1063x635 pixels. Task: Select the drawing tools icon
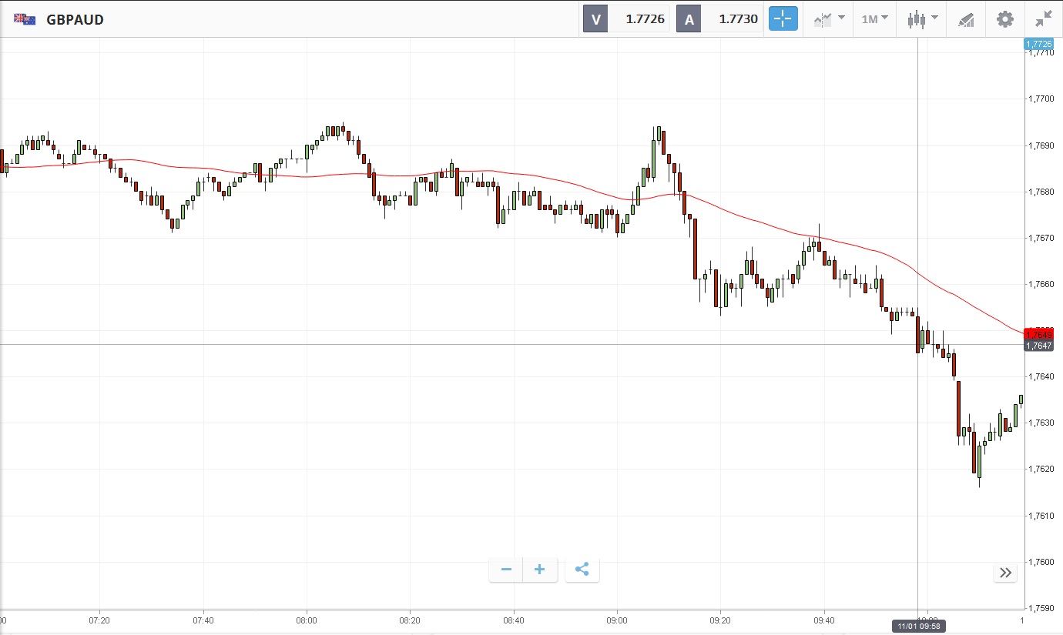point(966,19)
